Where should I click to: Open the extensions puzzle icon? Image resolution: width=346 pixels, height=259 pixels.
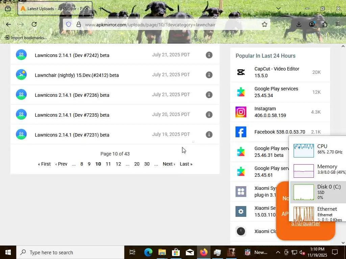pyautogui.click(x=325, y=24)
